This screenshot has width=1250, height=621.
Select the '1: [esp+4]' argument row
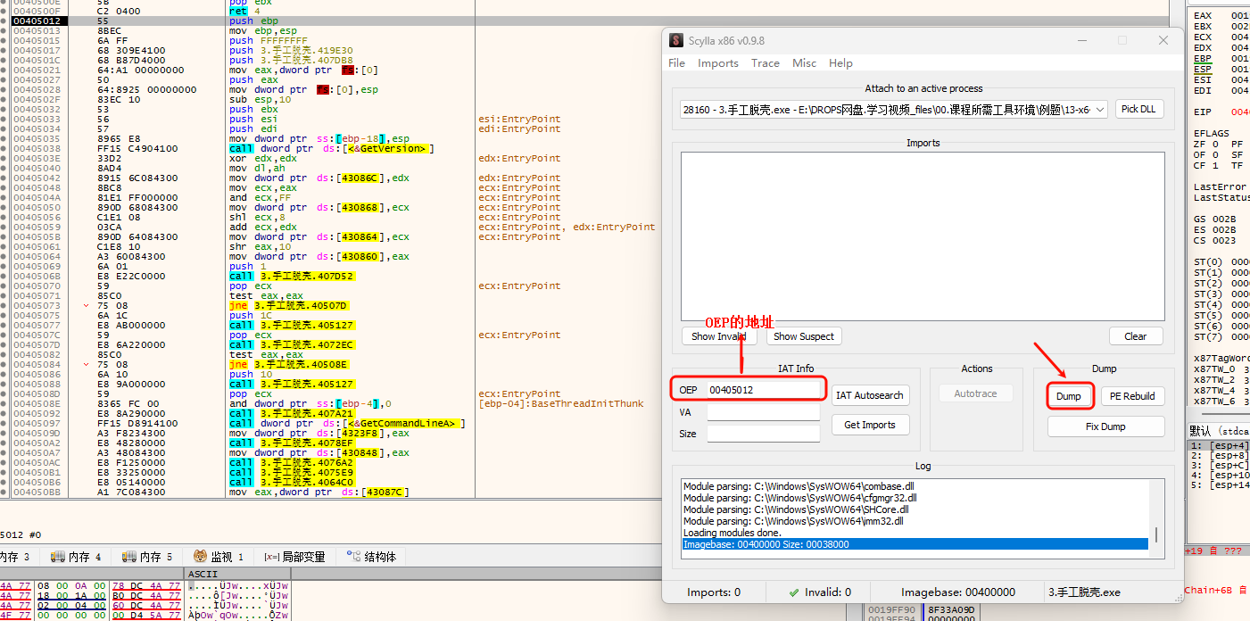[x=1220, y=445]
